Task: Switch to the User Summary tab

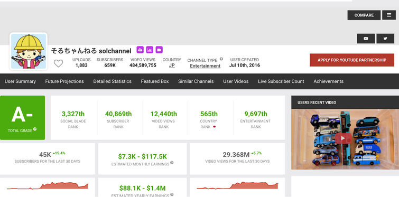Action: pyautogui.click(x=20, y=81)
